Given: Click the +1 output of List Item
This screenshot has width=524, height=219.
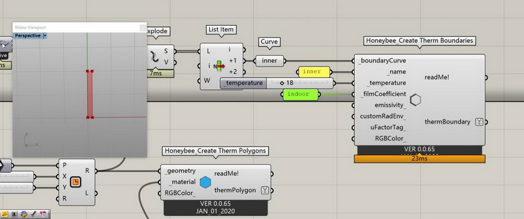Looking at the screenshot, I should click(x=233, y=60).
